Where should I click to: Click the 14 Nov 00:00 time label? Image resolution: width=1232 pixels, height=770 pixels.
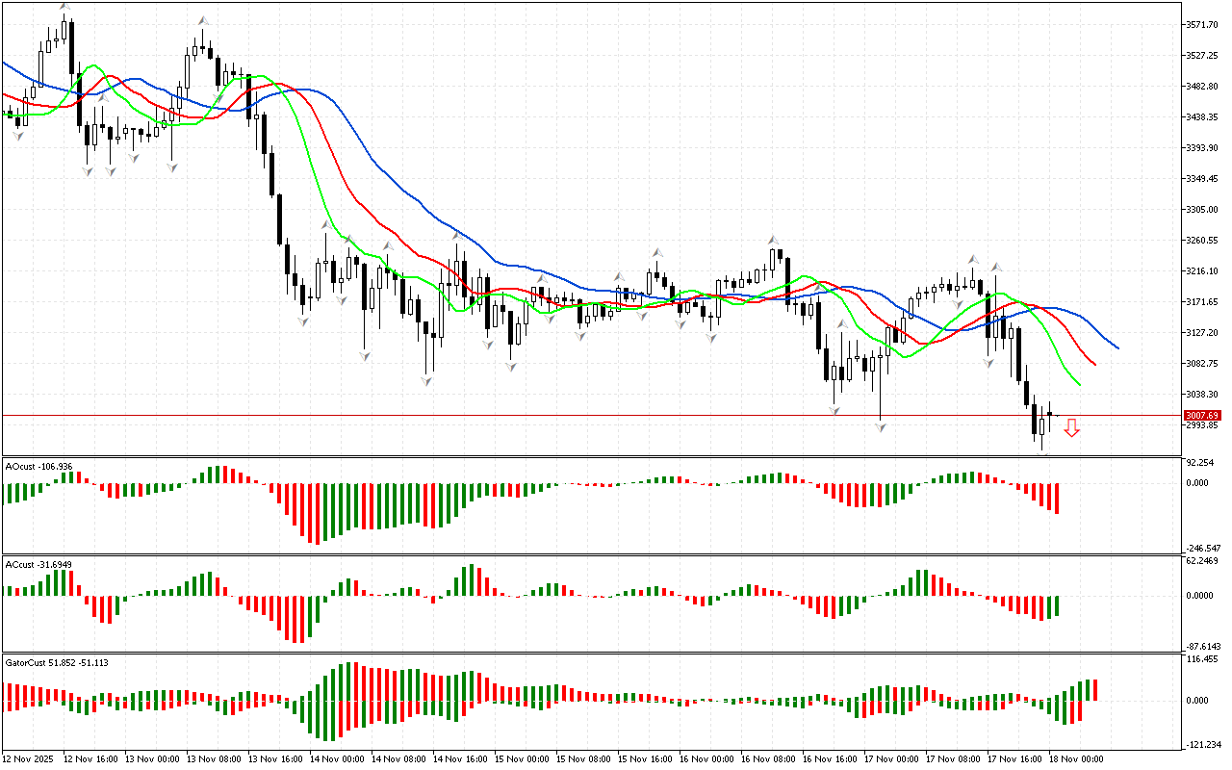click(338, 759)
